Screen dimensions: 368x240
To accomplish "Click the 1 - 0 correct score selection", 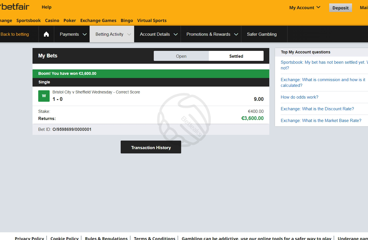I will (57, 99).
